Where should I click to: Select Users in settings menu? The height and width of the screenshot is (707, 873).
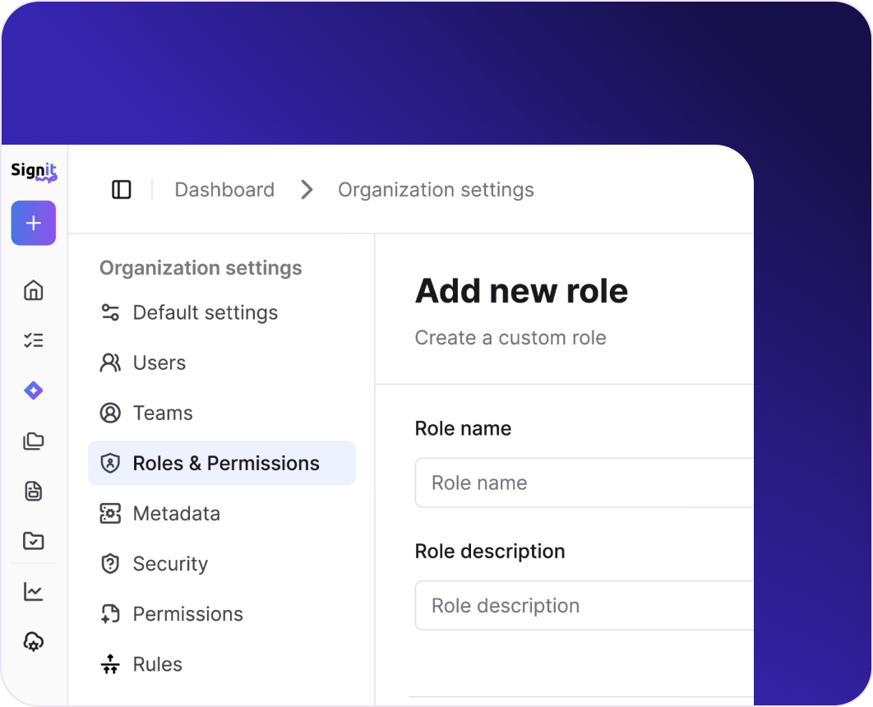click(159, 363)
